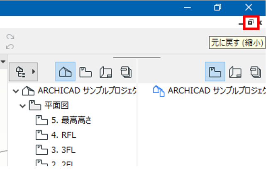Screen dimensions: 266x170
Task: Click the redo arrow icon
Action: pyautogui.click(x=10, y=36)
